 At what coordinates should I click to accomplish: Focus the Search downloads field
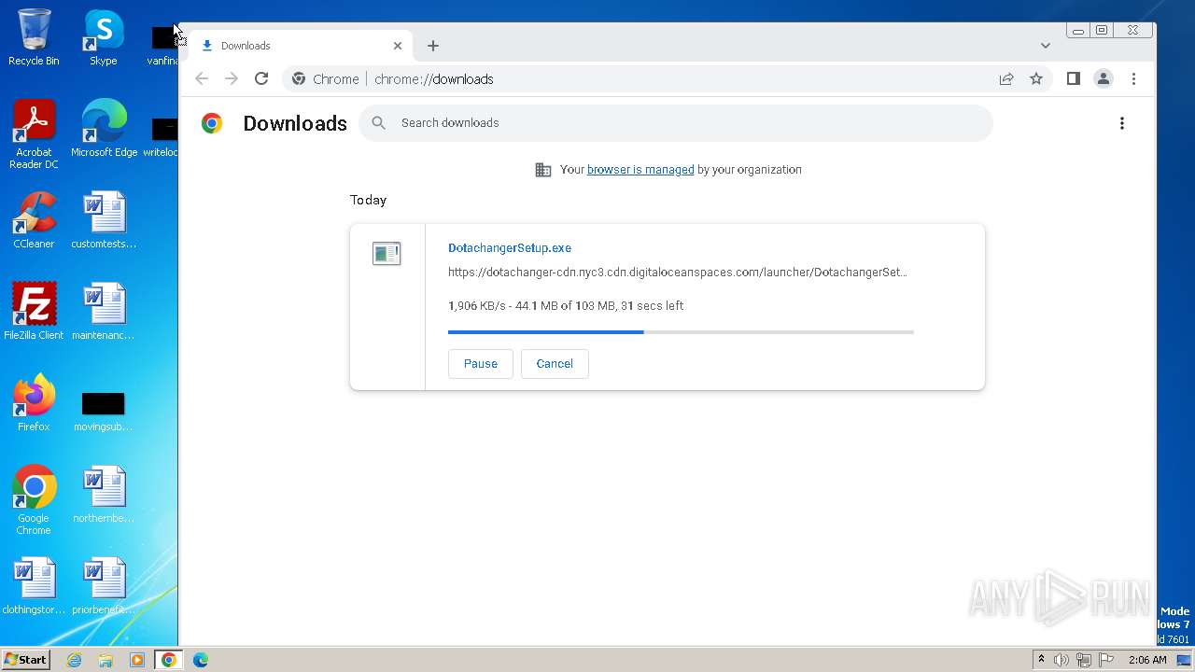point(676,123)
